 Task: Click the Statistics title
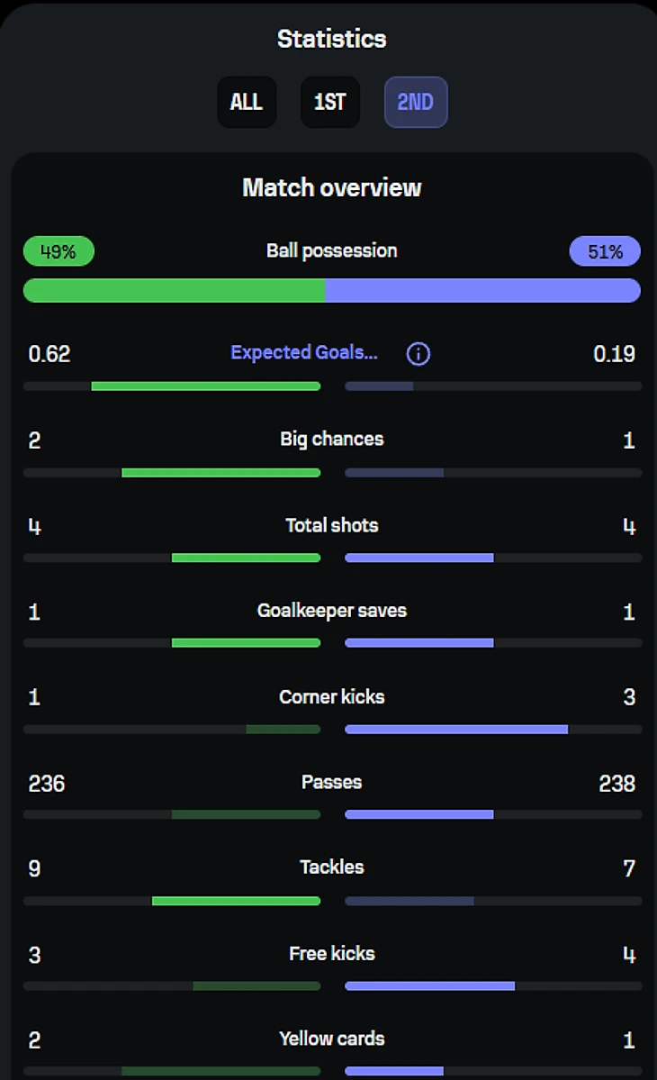(331, 39)
